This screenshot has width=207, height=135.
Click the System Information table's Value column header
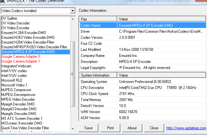tap(162, 75)
